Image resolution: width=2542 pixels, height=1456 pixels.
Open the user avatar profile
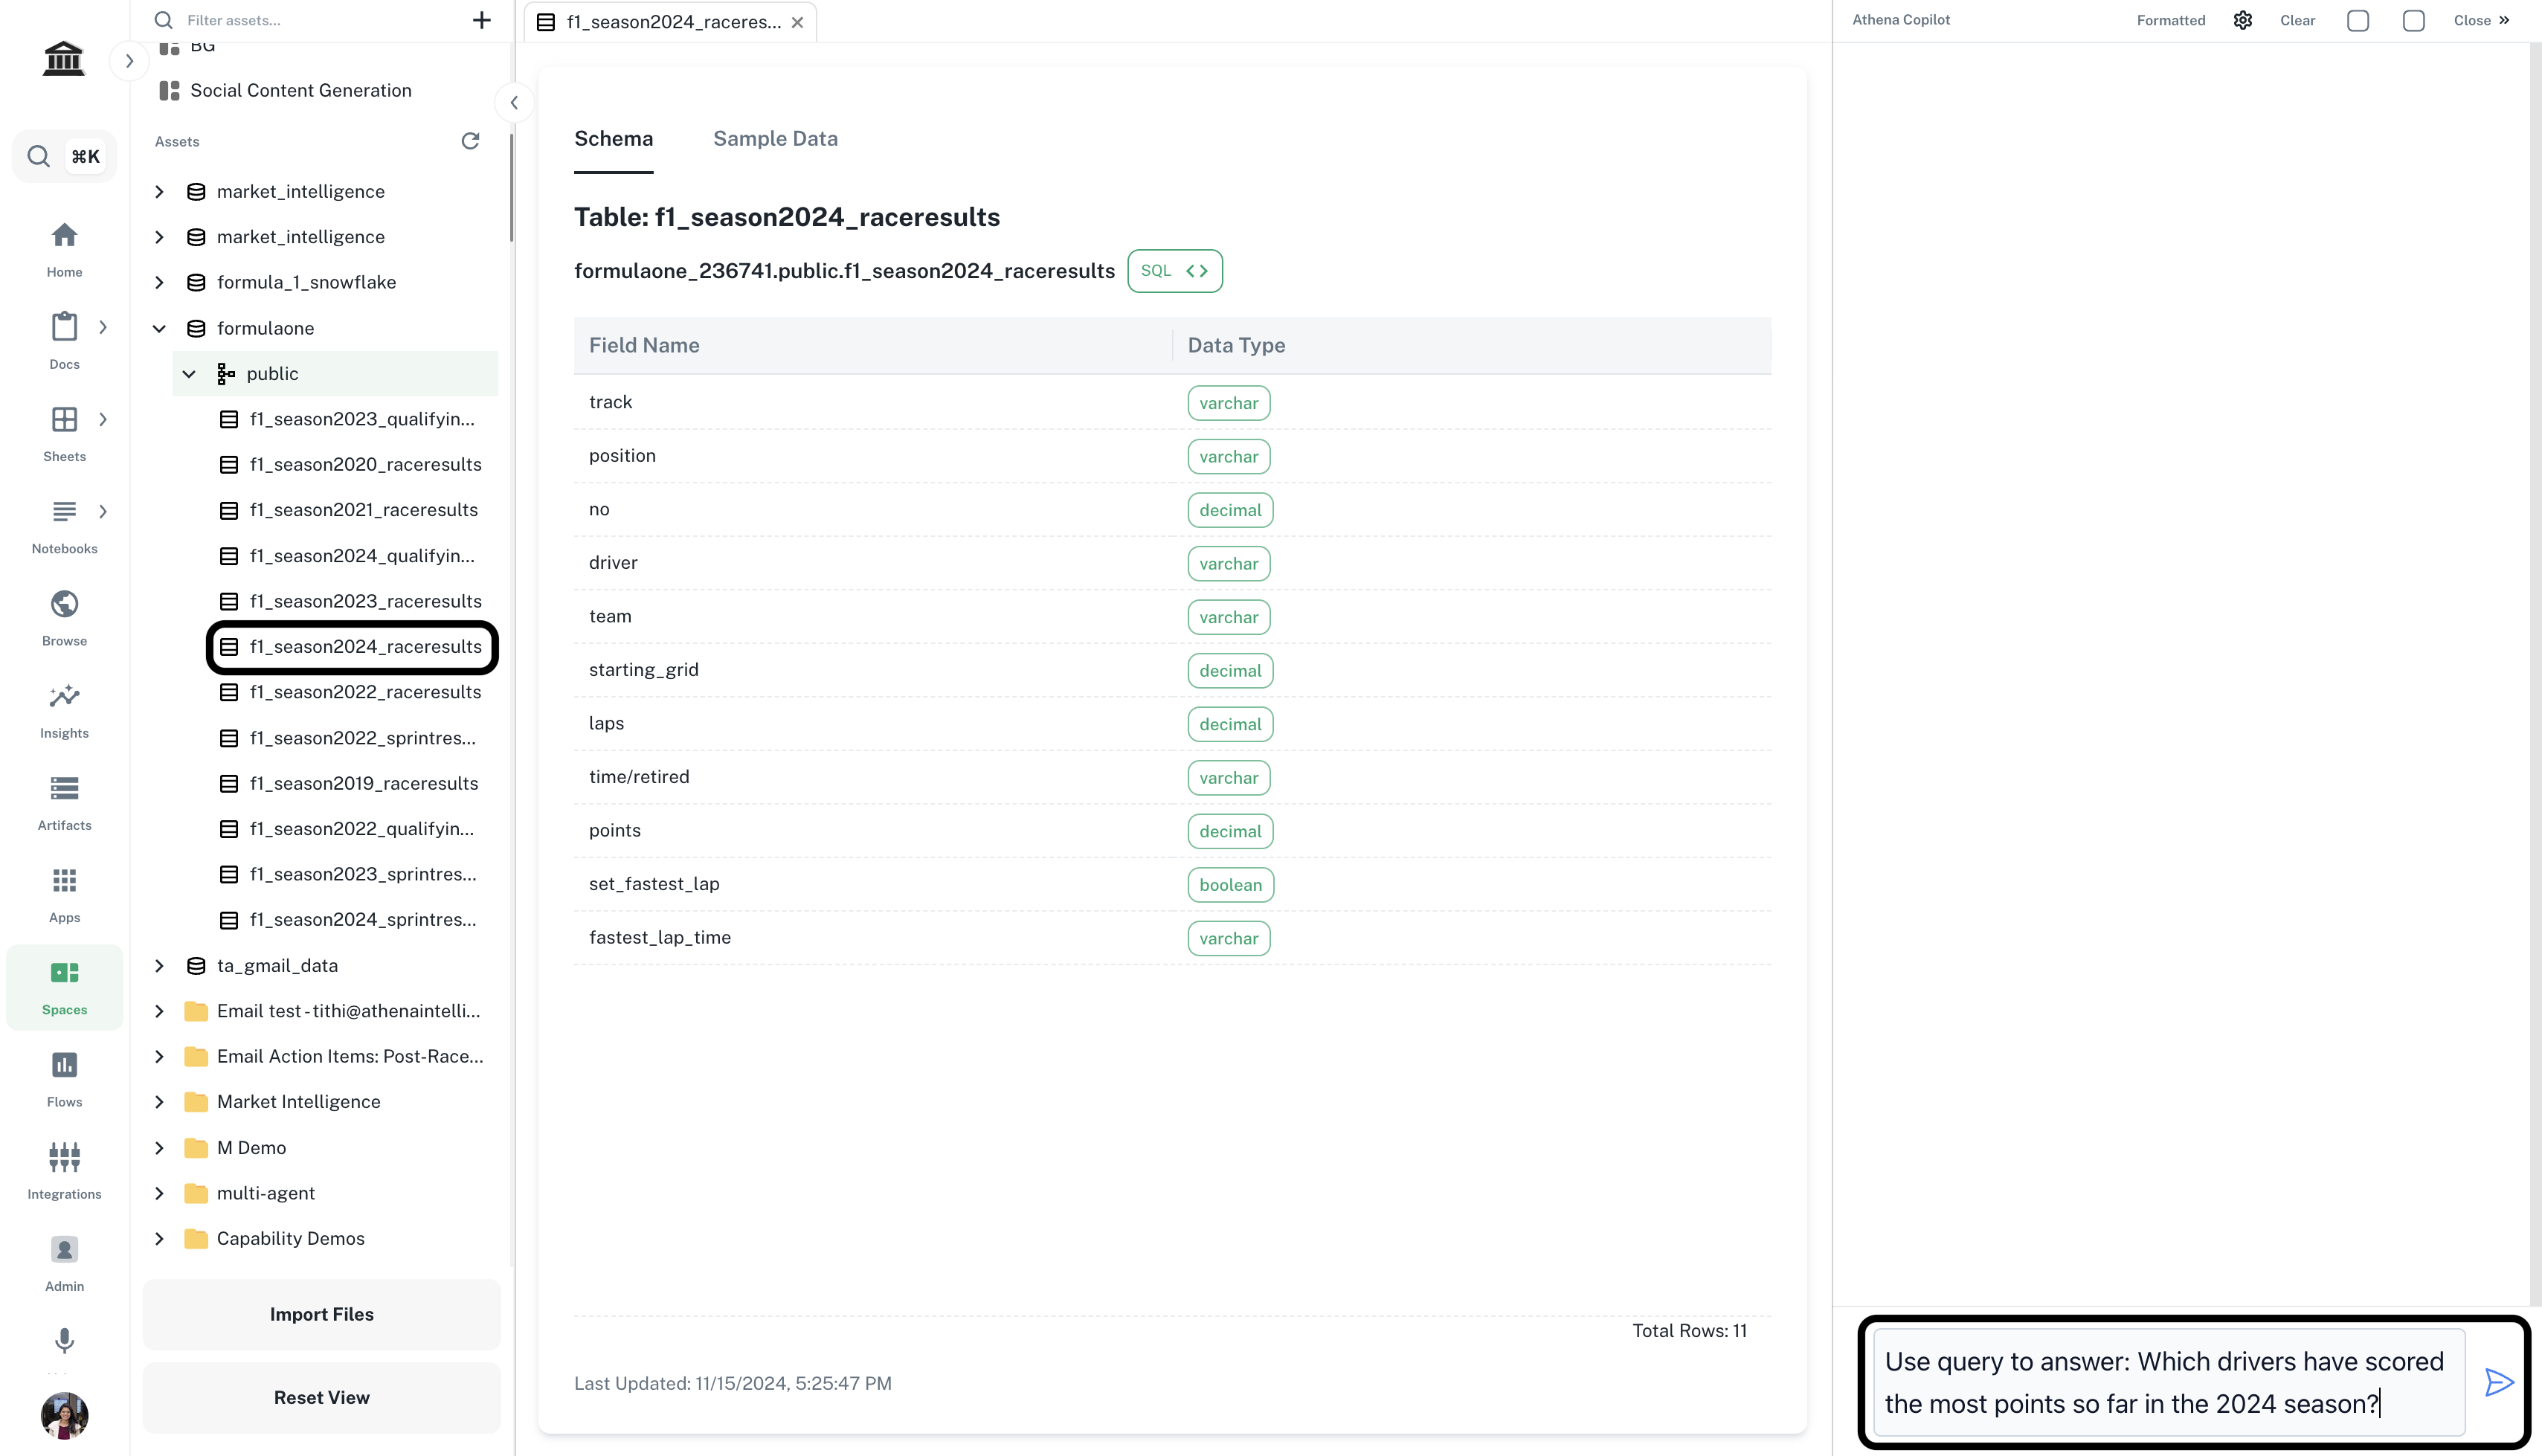64,1415
